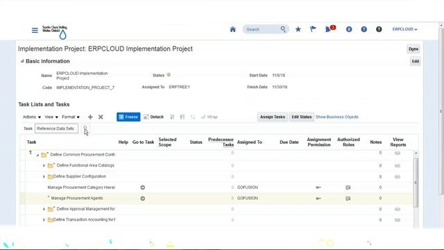Click the Freeze button
The width and height of the screenshot is (444, 250).
(128, 117)
